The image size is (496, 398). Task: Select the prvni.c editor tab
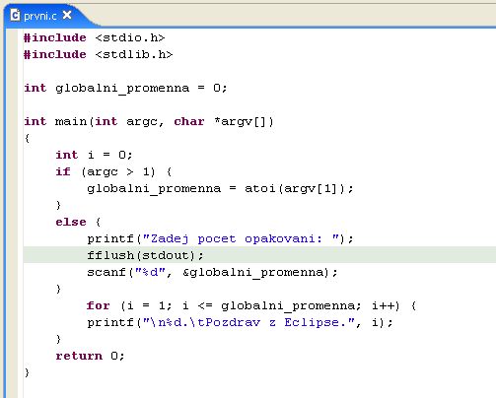40,16
